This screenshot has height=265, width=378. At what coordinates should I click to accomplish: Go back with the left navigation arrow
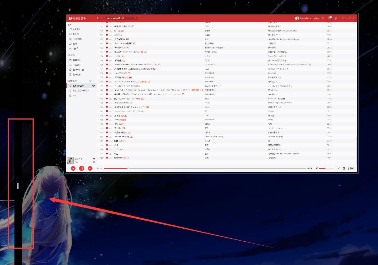point(97,18)
